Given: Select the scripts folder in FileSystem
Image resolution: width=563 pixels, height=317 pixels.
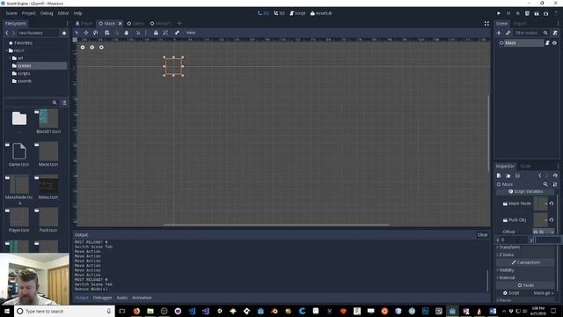Looking at the screenshot, I should coord(24,73).
